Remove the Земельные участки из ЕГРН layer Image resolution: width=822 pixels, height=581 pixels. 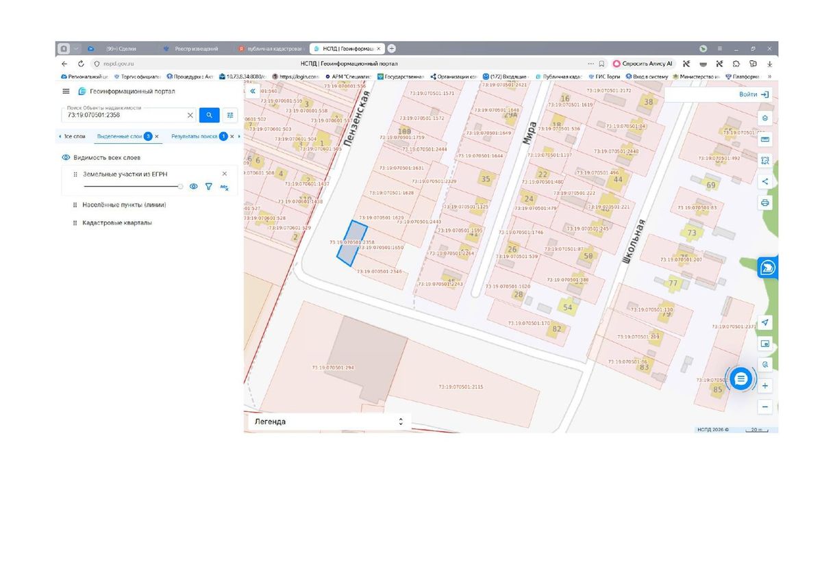coord(224,174)
